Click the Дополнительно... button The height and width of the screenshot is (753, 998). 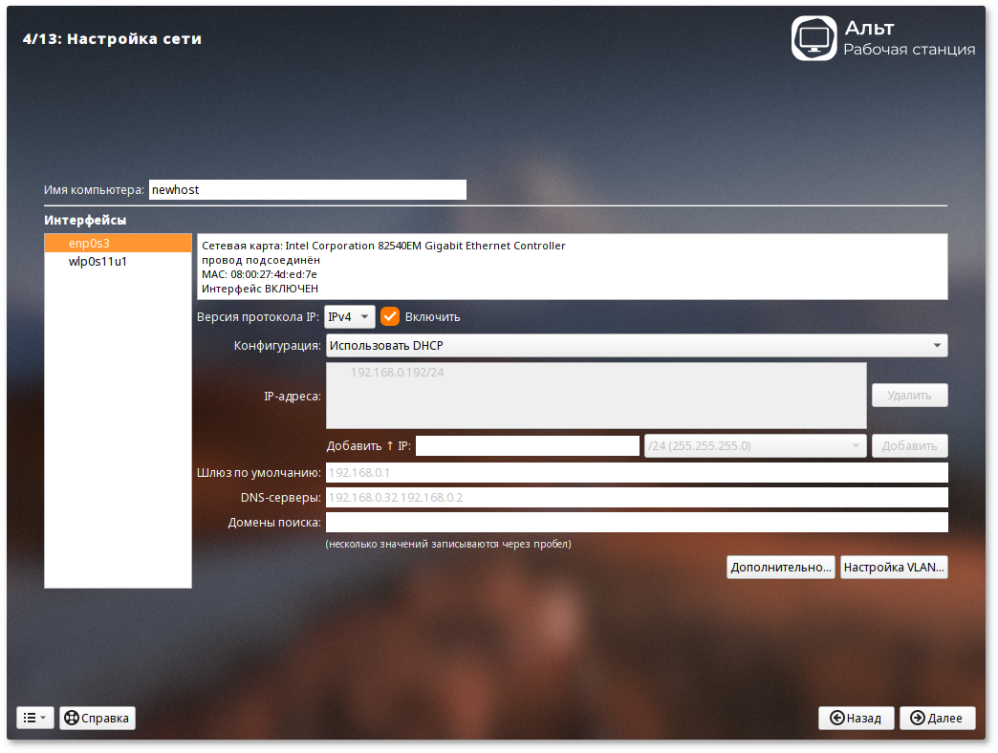pyautogui.click(x=780, y=568)
